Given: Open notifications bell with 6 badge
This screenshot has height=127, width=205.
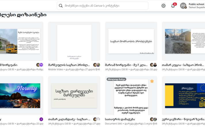Looking at the screenshot, I should [173, 5].
